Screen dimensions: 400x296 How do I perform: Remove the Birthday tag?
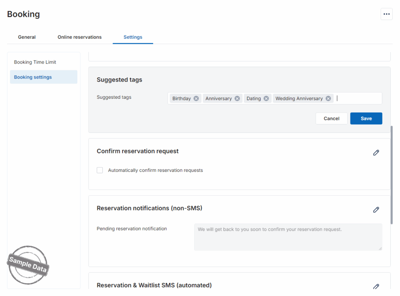point(196,98)
